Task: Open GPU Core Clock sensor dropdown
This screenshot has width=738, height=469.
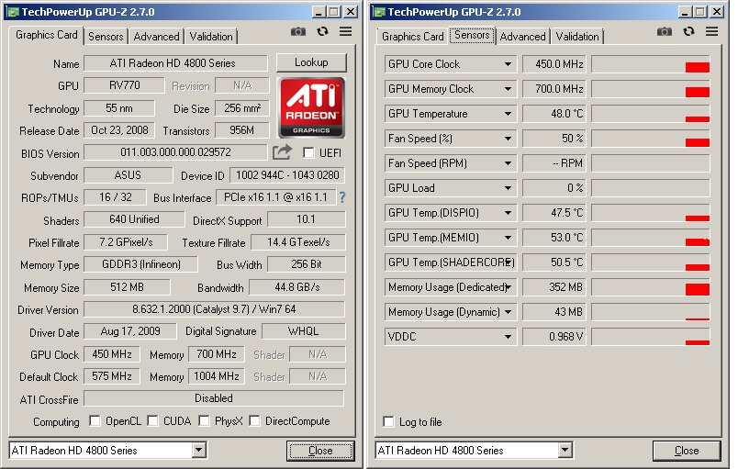Action: [508, 64]
